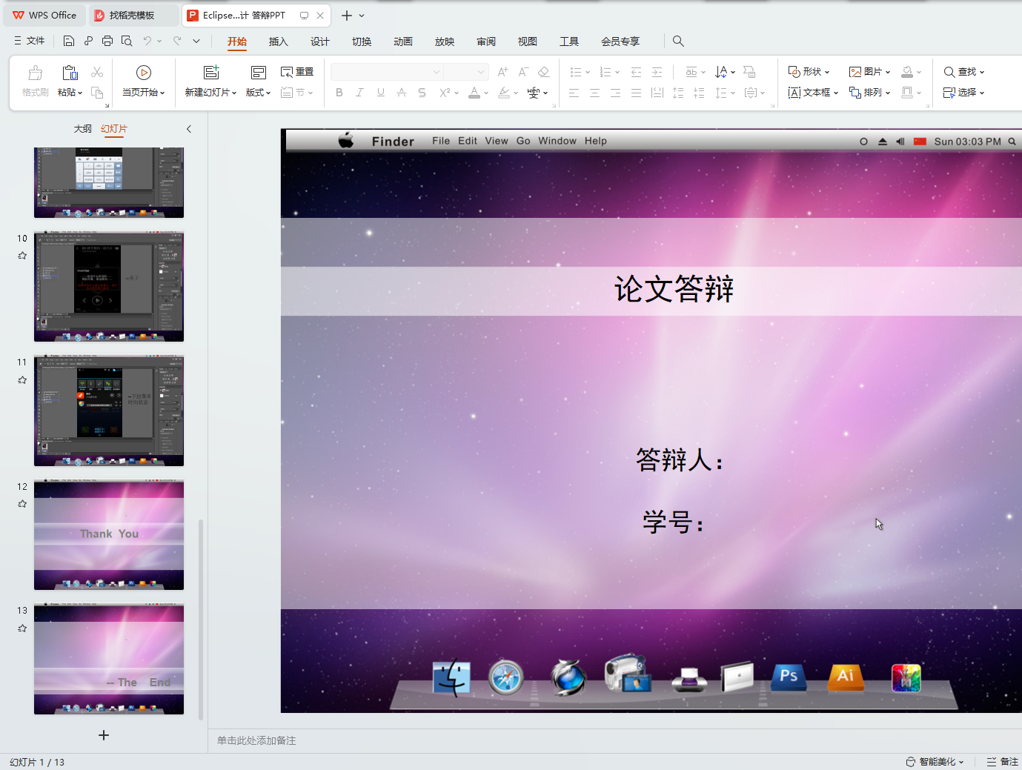Open the font size combo box
This screenshot has width=1022, height=770.
point(466,72)
